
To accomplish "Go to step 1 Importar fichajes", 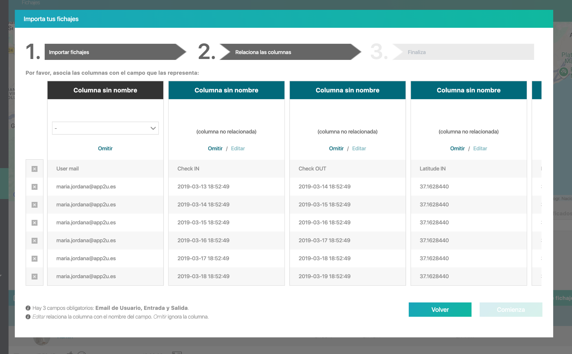I will pos(115,52).
